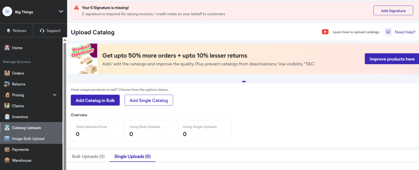
Task: Open Inventory using its clipboard icon
Action: tap(7, 117)
